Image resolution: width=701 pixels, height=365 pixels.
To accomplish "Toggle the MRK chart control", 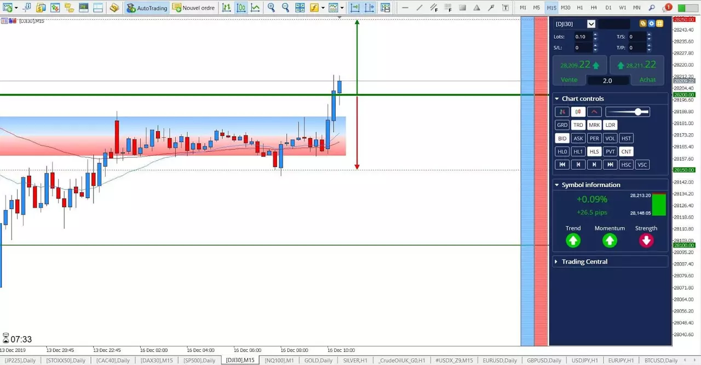I will [594, 125].
